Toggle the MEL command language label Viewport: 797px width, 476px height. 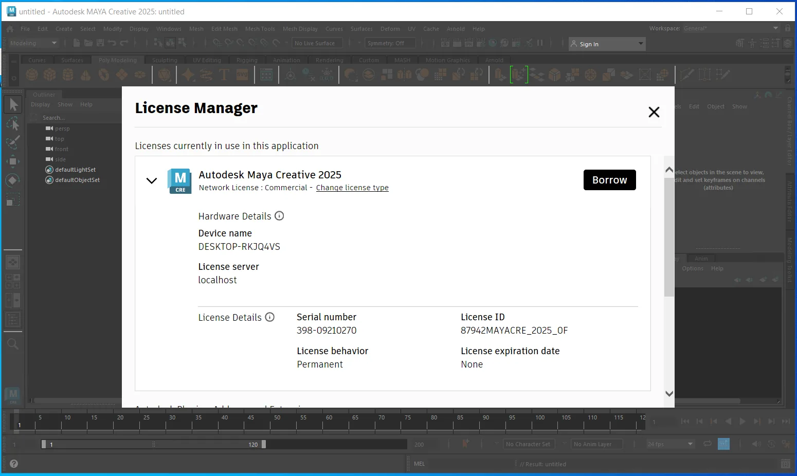coord(420,464)
